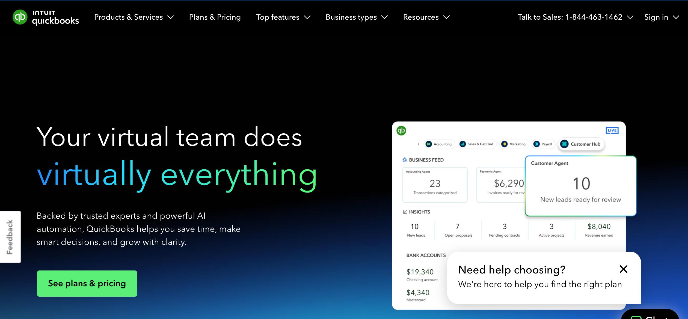Screen dimensions: 688x319
Task: Expand the Business types dropdown
Action: tap(356, 17)
